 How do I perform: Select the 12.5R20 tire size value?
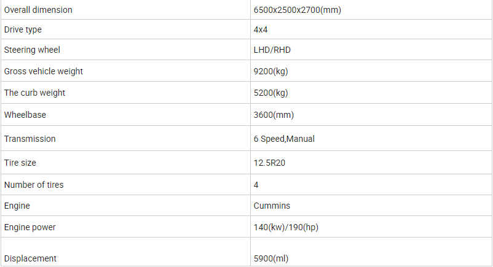[x=269, y=163]
